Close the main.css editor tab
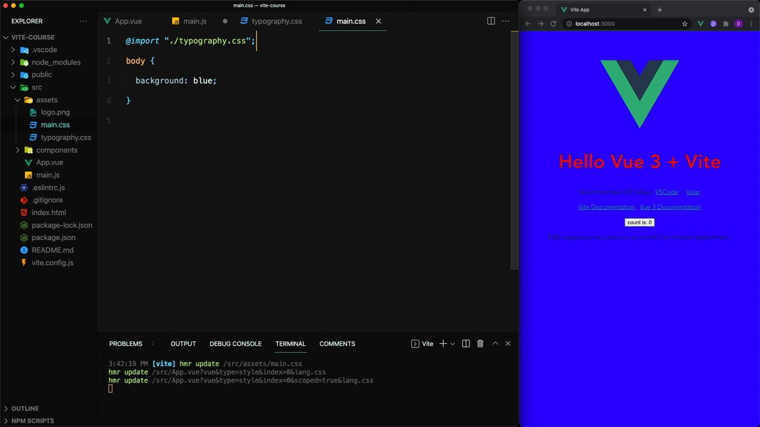 pos(378,21)
